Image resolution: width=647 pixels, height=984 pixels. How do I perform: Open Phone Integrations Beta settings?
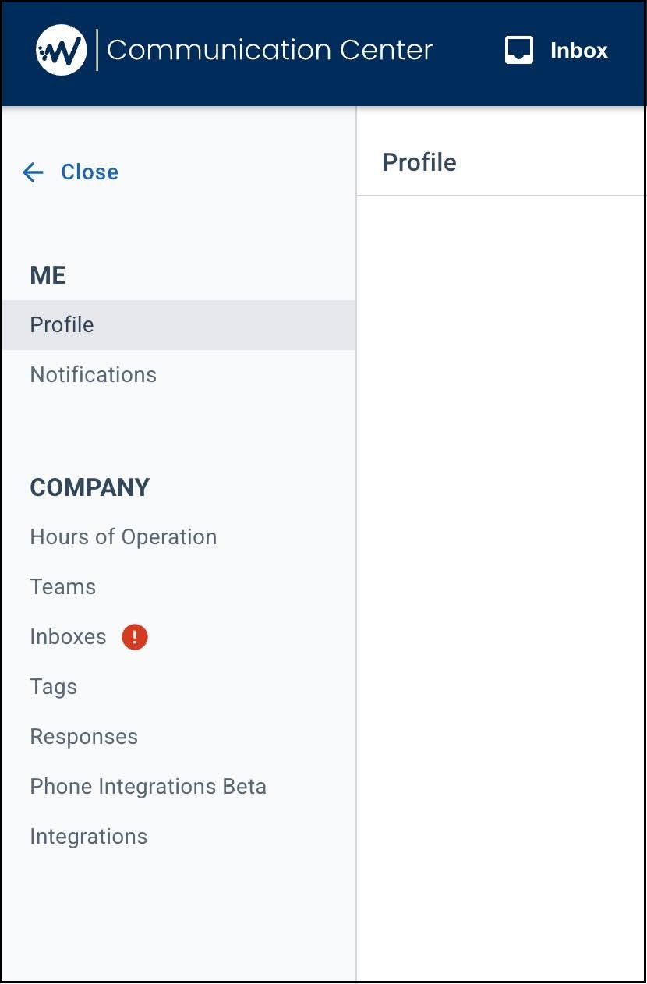click(148, 786)
